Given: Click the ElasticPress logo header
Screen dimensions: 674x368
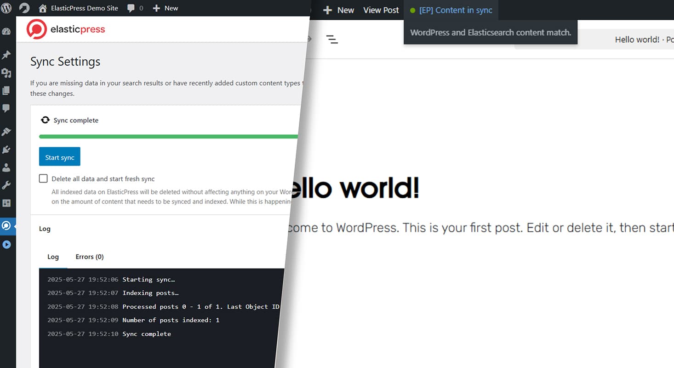Looking at the screenshot, I should (66, 29).
